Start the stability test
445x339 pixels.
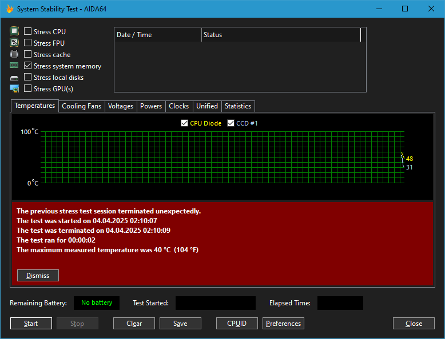tap(31, 324)
